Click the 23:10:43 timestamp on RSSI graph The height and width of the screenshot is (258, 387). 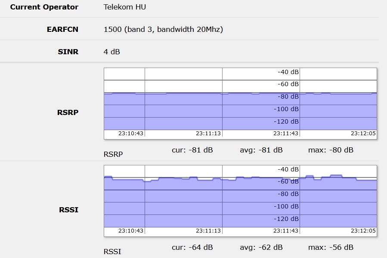coord(131,230)
